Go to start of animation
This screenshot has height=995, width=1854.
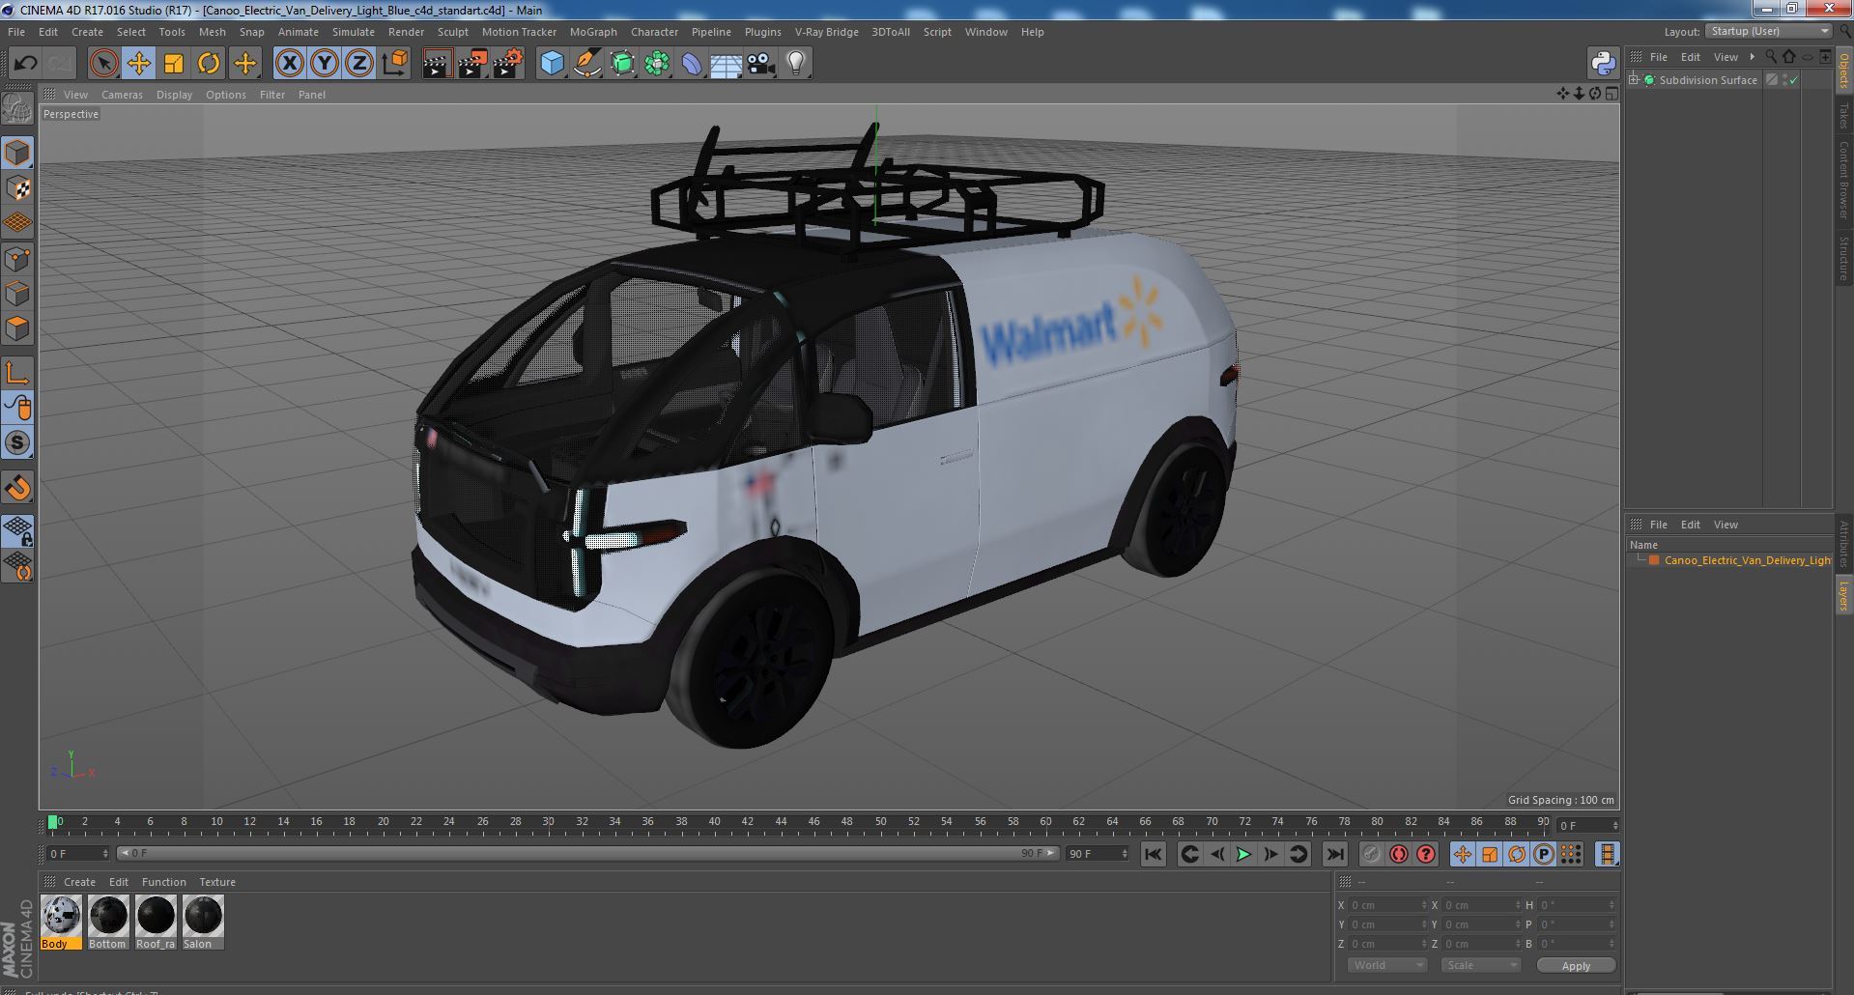[x=1153, y=854]
